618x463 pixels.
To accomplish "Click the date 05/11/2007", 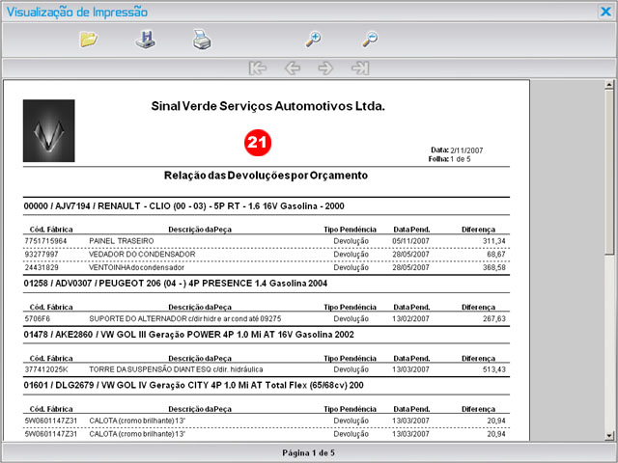I will (410, 241).
